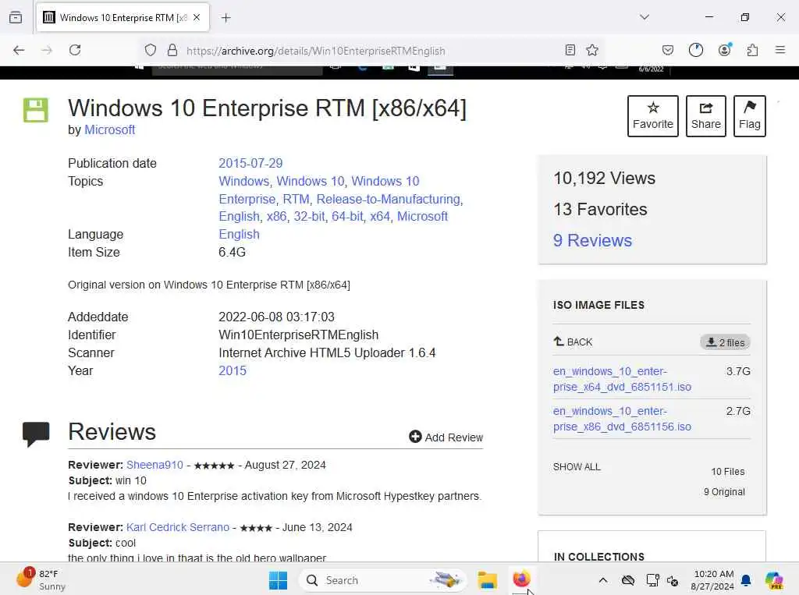Click the OneDrive cloud tray icon

point(628,580)
